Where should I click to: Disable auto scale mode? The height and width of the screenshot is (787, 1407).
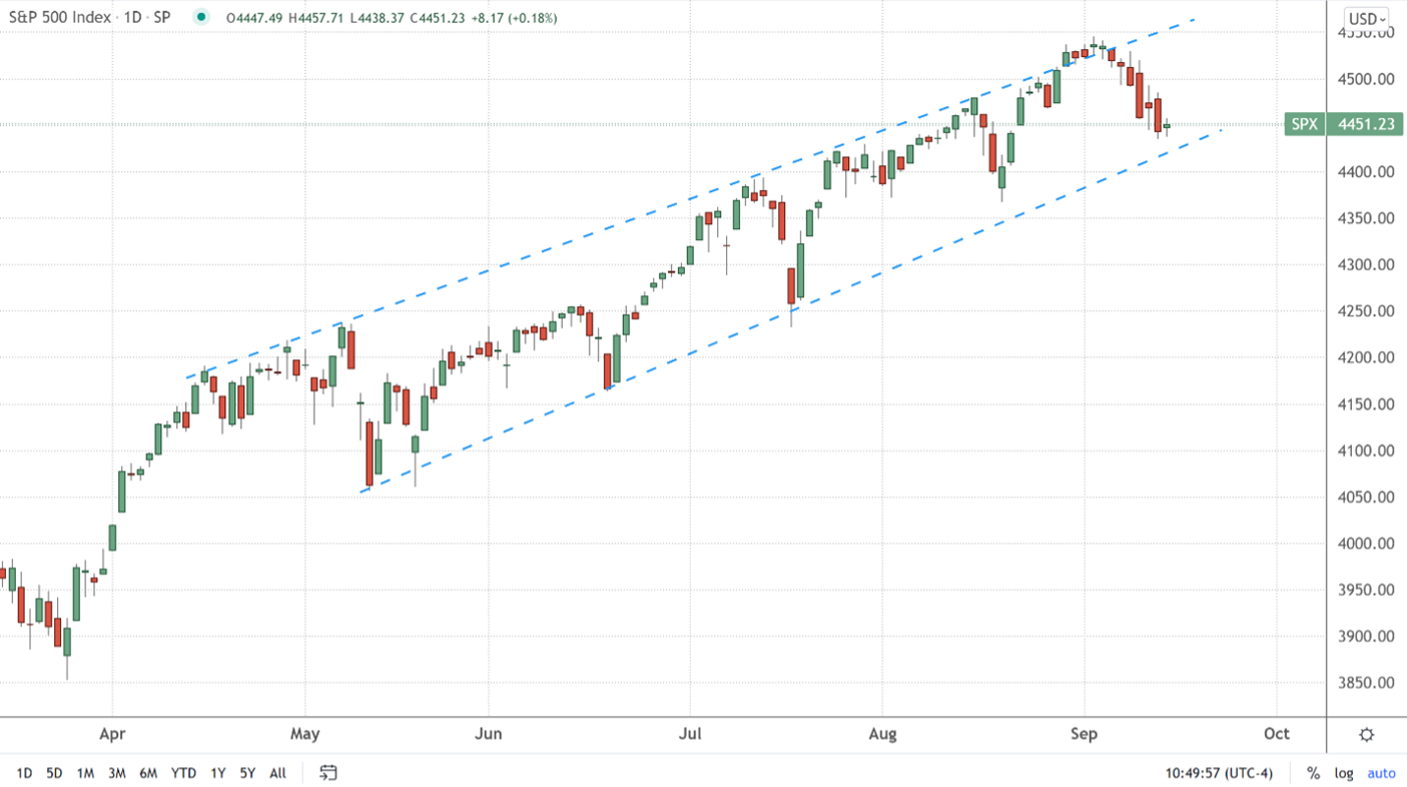(x=1381, y=772)
